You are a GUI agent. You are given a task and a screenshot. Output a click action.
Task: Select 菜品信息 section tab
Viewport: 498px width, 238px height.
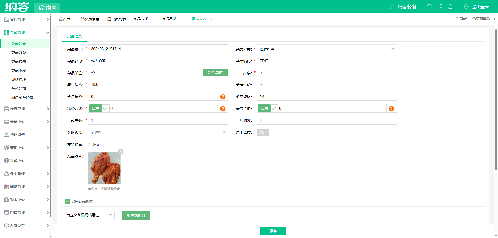point(75,36)
